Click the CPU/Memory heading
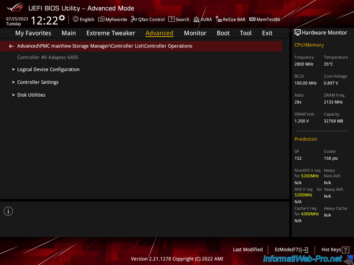Screen dimensions: 354x265 [x=309, y=45]
